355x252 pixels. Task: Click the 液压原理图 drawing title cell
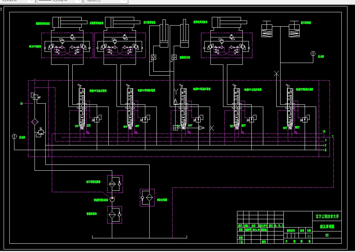(327, 226)
